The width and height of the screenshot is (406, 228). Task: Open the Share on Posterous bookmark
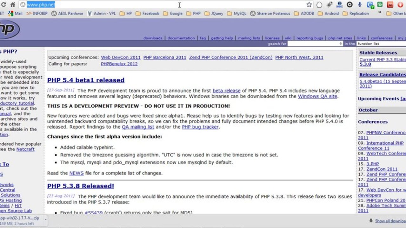coord(270,13)
